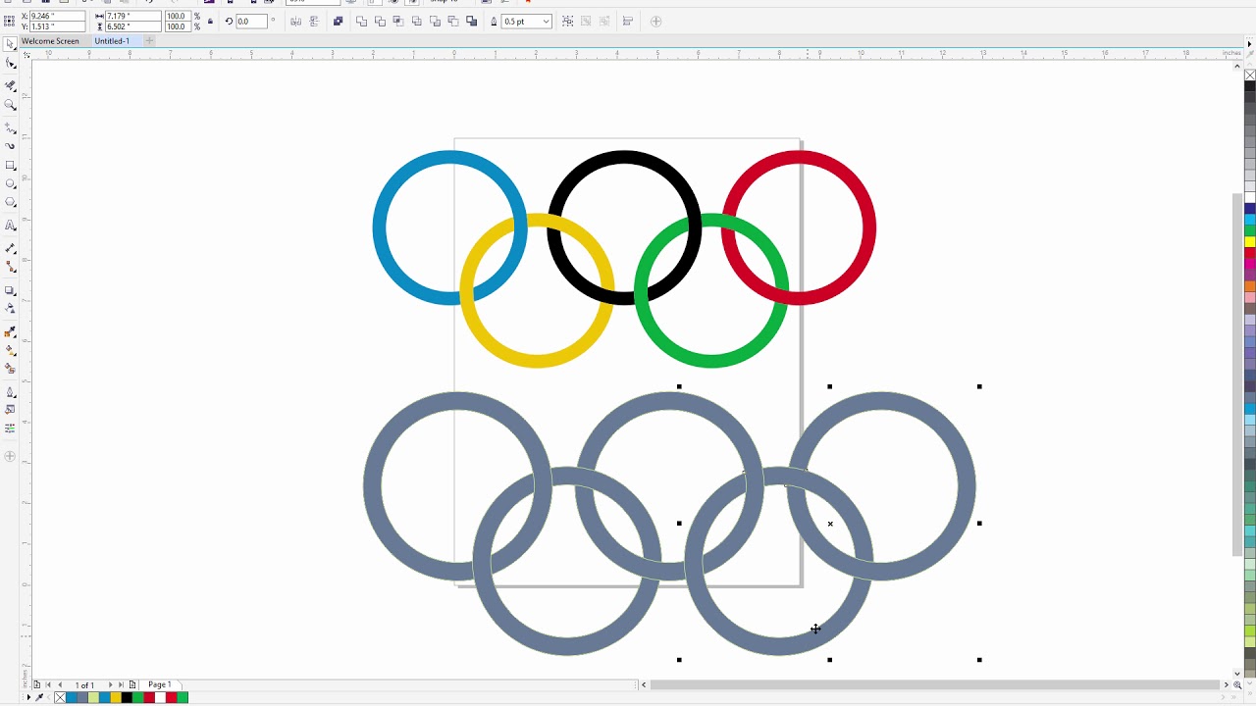Click the Create boundary icon

472,22
